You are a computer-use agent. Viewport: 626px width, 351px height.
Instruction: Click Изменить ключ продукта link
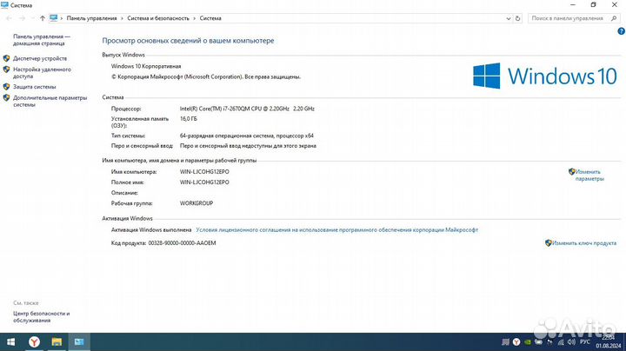pyautogui.click(x=584, y=243)
